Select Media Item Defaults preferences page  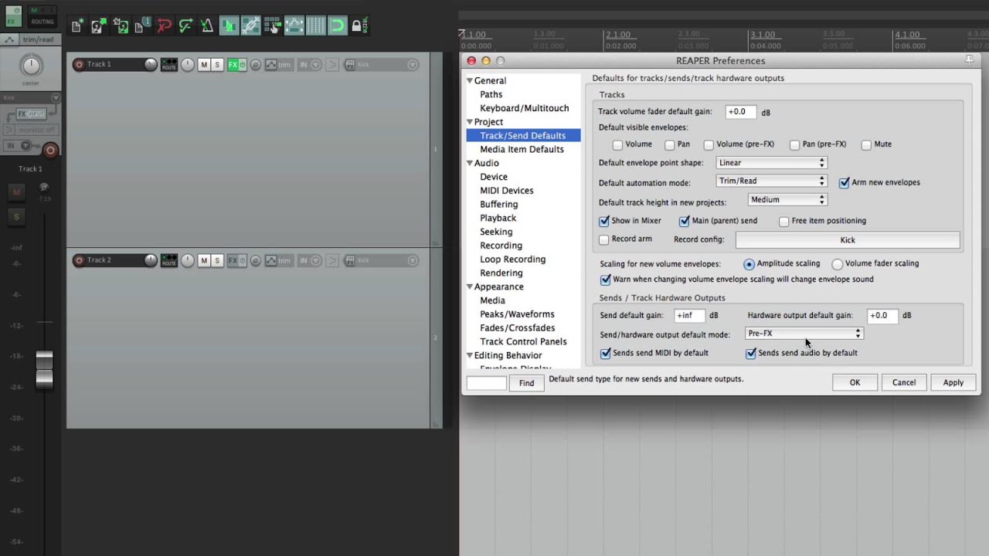click(x=522, y=149)
